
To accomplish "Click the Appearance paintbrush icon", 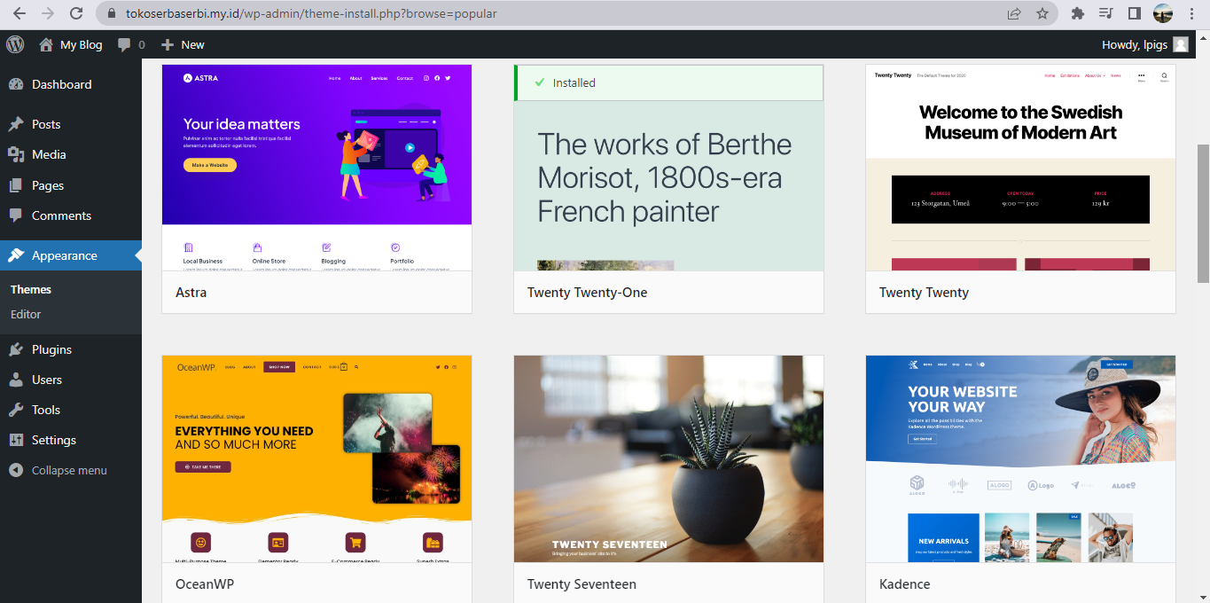I will [x=16, y=255].
